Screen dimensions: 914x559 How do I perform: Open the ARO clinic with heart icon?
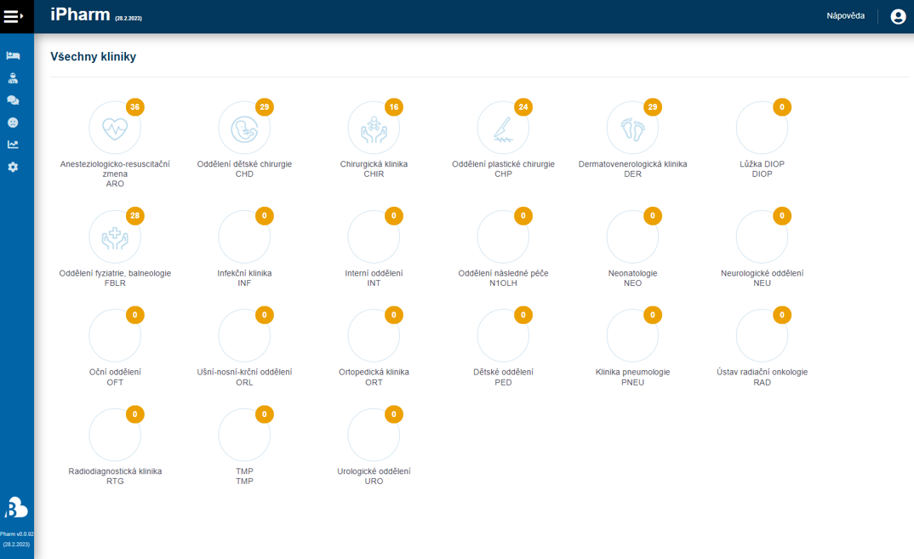115,128
